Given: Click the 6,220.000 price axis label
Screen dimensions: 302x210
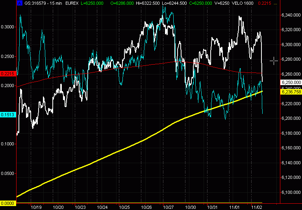Looking at the screenshot, I should click(291, 104).
